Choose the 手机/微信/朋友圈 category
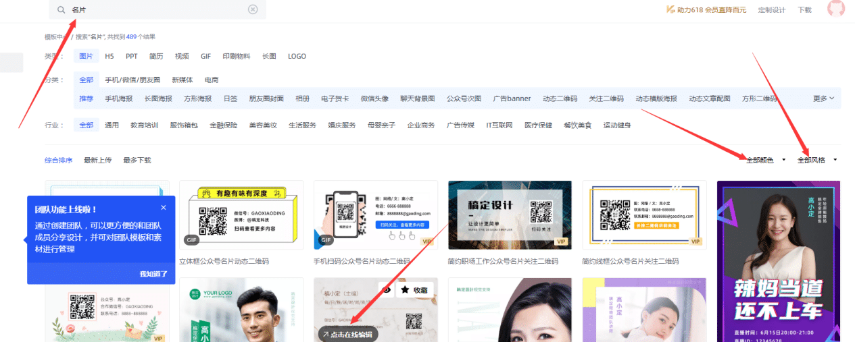 click(x=132, y=80)
